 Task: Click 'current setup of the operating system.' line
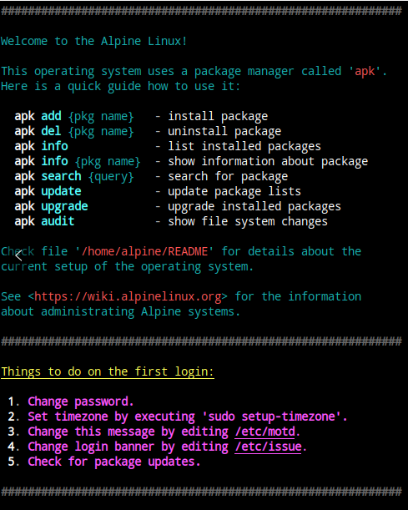coord(127,267)
